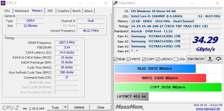This screenshot has width=224, height=111.
Task: Enable the LOG! checkbox in MaxxMem
Action: [176, 59]
